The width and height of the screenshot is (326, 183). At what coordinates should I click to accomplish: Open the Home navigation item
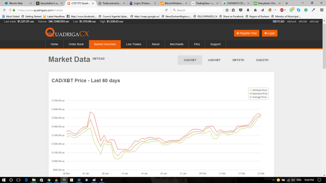tap(55, 44)
